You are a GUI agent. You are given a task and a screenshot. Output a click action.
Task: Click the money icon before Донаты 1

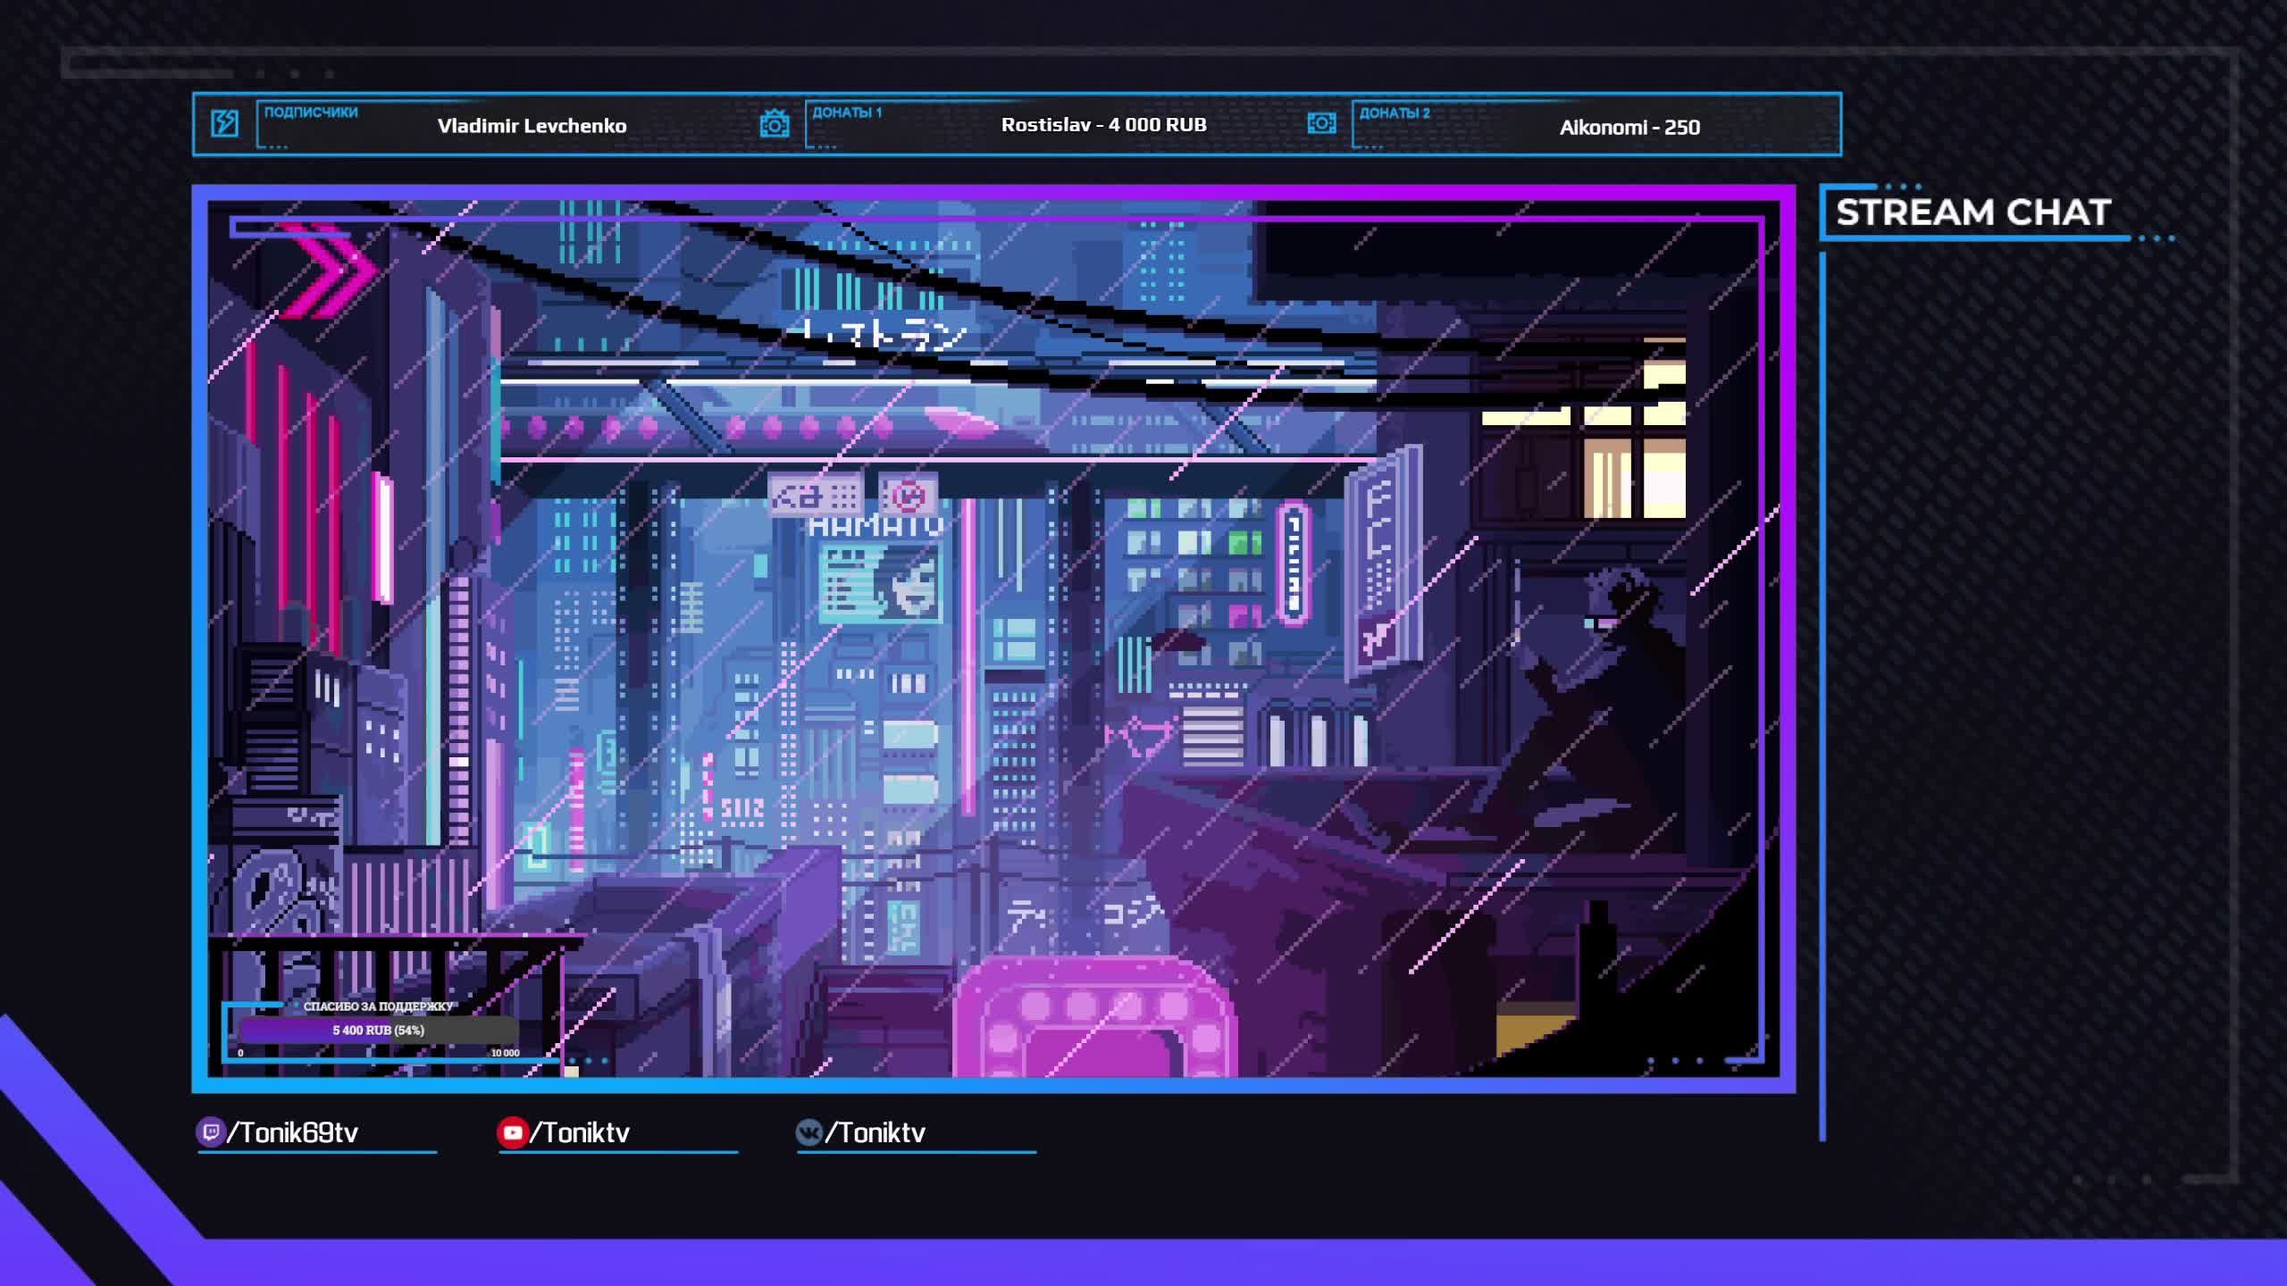pyautogui.click(x=775, y=123)
